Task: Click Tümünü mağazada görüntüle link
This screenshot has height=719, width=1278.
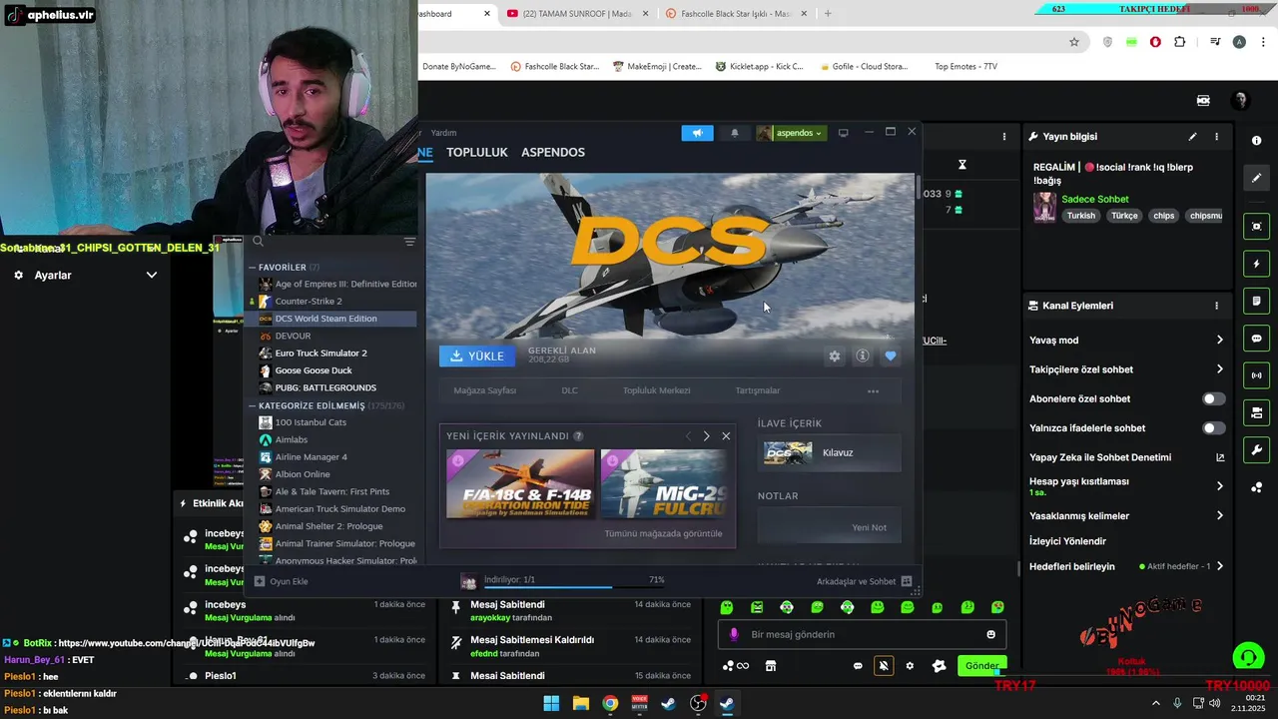Action: coord(663,533)
